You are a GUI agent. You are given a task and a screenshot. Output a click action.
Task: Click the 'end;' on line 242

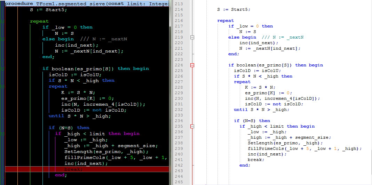(x=245, y=165)
